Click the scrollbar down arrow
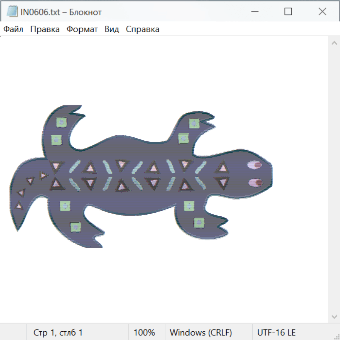Image resolution: width=340 pixels, height=340 pixels. click(334, 316)
